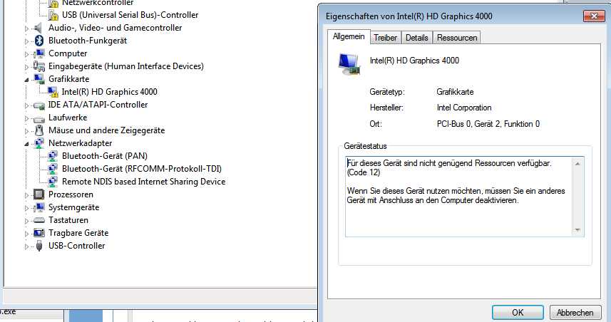Viewport: 611px width, 322px height.
Task: Click the Bluetooth-Gerät (RFCOMM-Protokoll-TDI) icon
Action: (x=53, y=169)
